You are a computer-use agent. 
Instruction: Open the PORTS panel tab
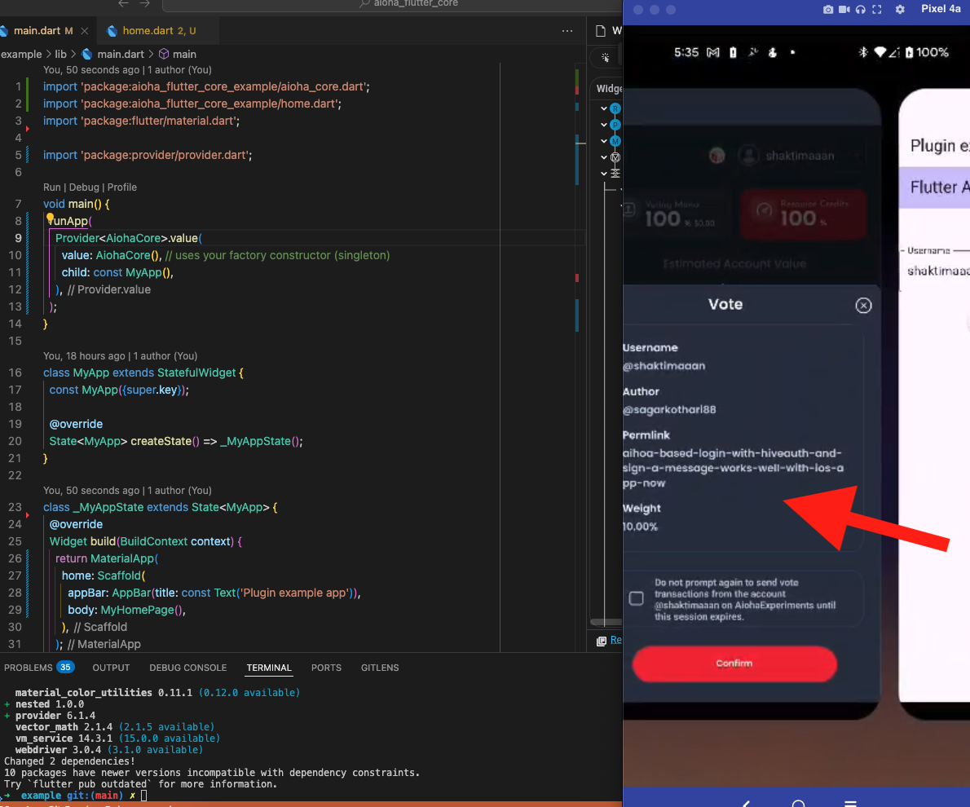coord(326,668)
